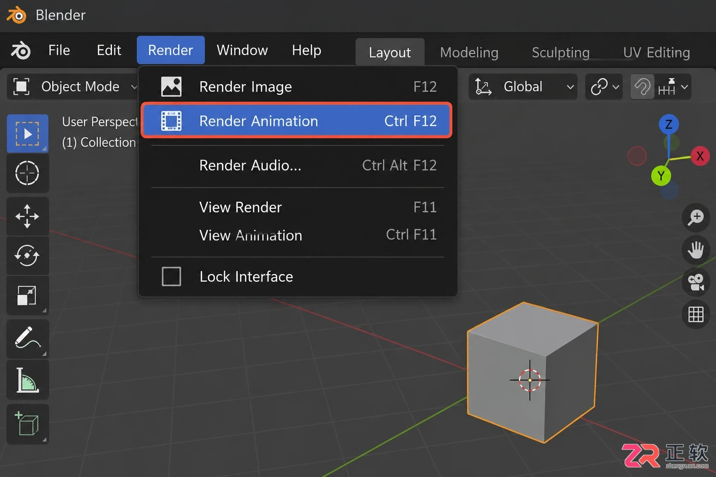Viewport: 716px width, 477px height.
Task: Choose View Animation from the menu
Action: pyautogui.click(x=297, y=235)
